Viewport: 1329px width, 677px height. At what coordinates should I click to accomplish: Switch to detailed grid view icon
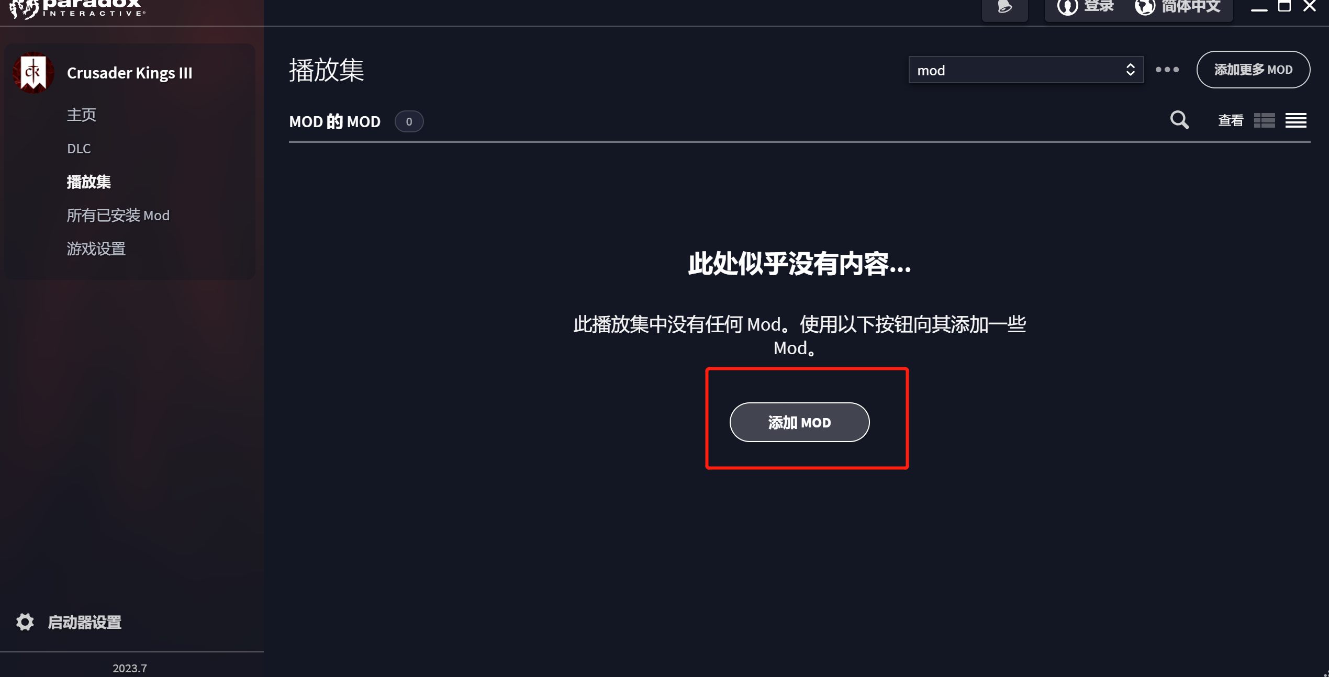point(1265,121)
